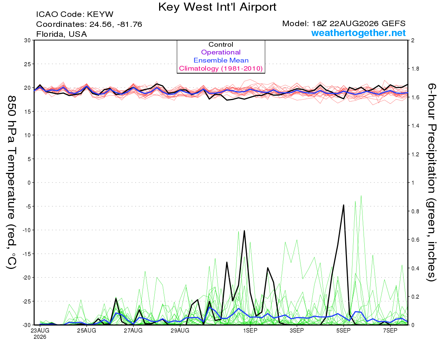Click the Coordinates: 24.56, -81.76 text
The width and height of the screenshot is (442, 341).
[89, 24]
